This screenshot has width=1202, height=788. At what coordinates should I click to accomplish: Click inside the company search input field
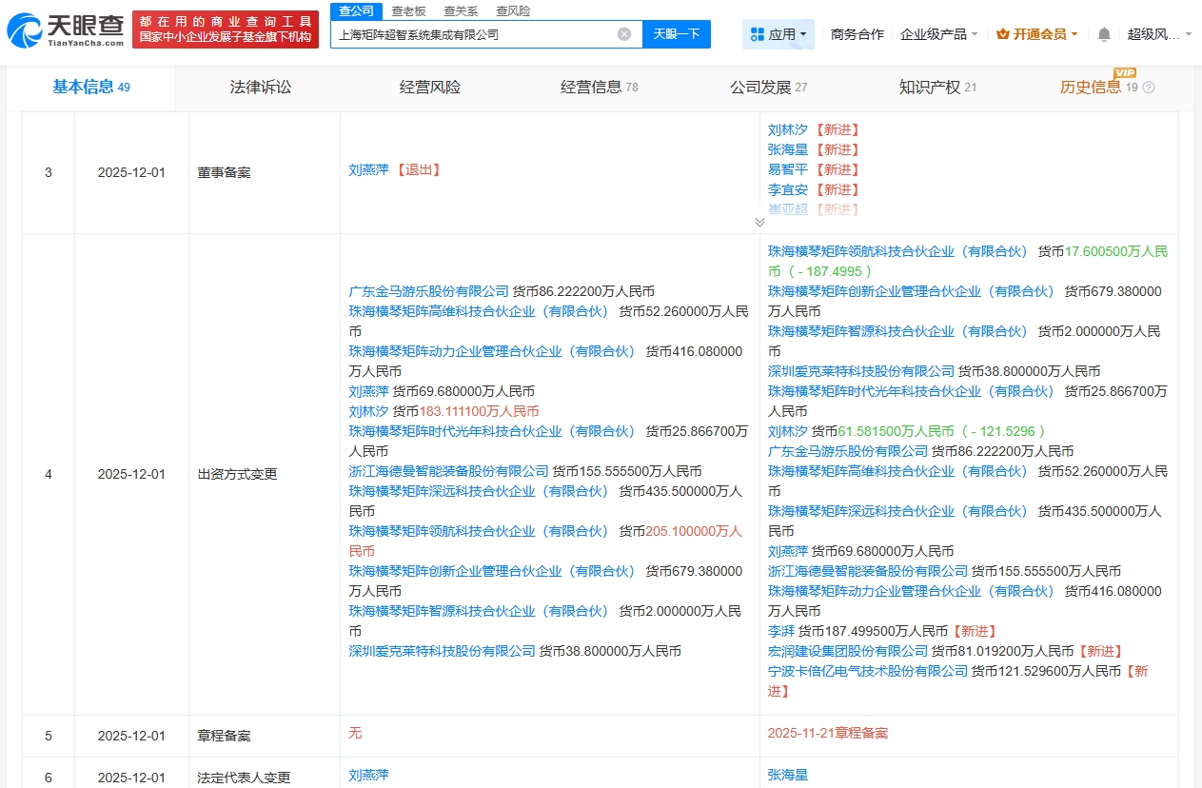pos(476,33)
